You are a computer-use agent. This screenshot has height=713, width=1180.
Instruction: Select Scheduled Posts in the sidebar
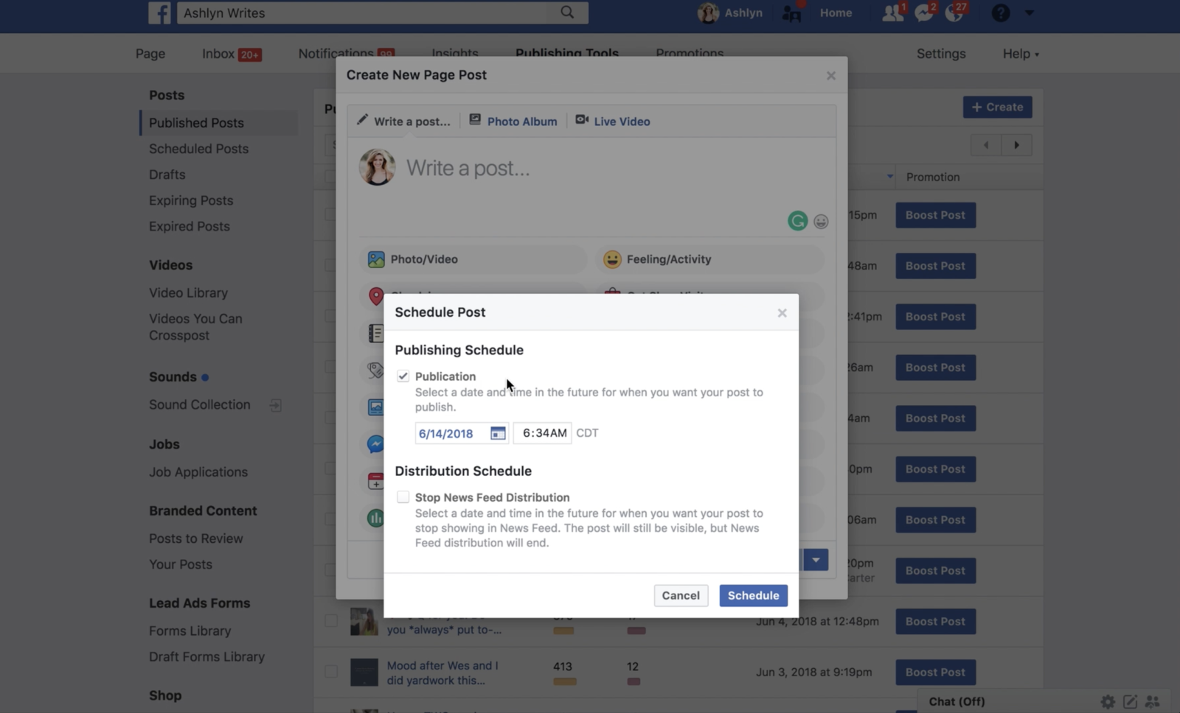[198, 148]
